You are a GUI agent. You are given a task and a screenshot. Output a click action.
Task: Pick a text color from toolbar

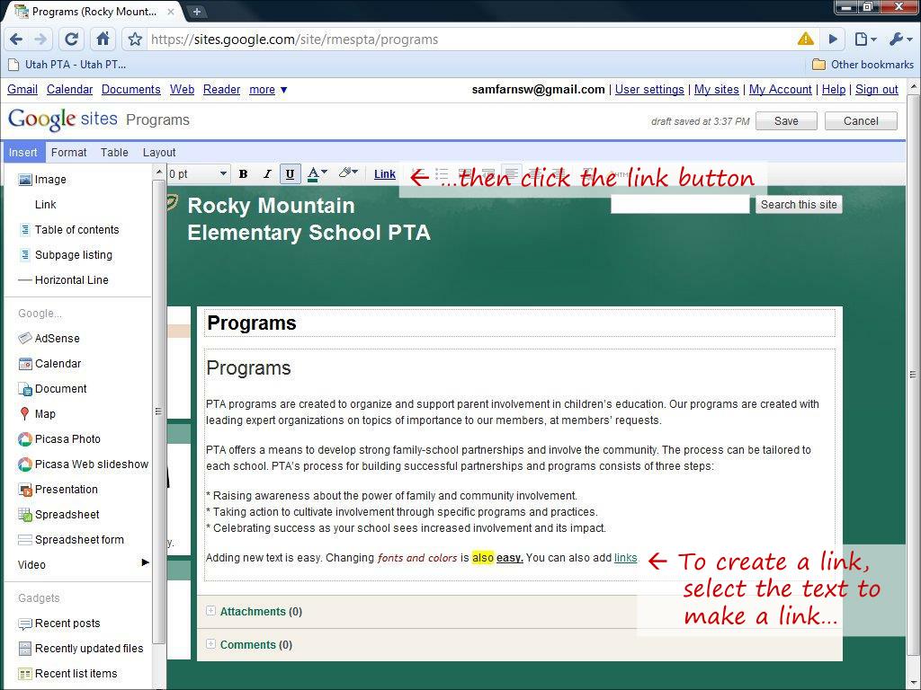(x=317, y=173)
